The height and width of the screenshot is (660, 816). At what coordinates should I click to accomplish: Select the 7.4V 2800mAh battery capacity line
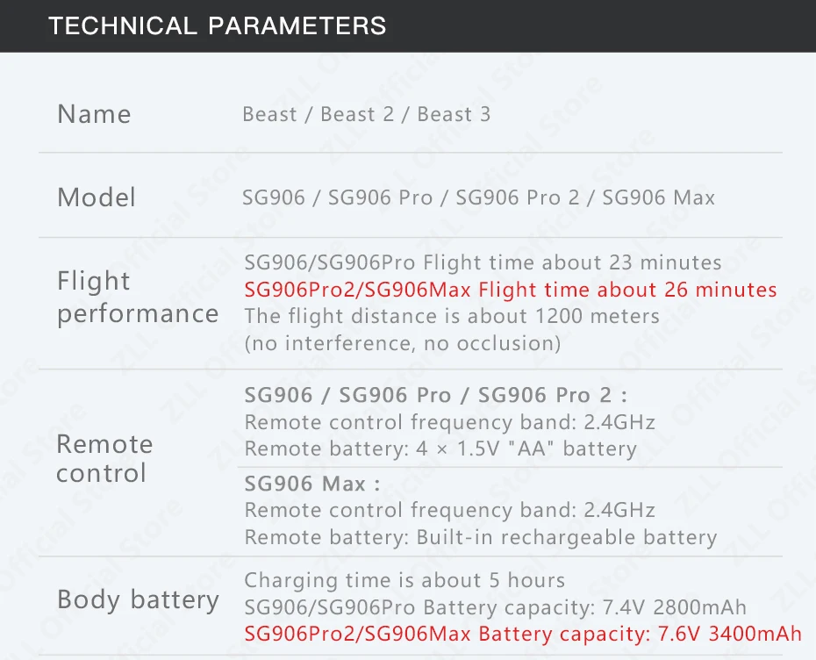495,607
